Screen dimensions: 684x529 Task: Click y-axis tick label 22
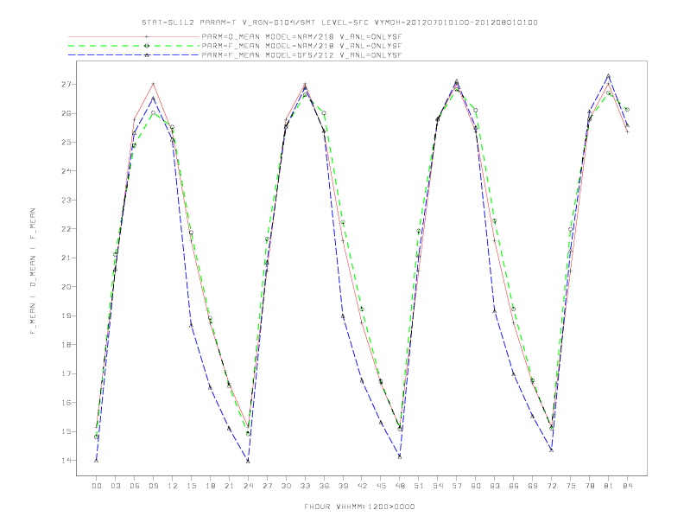coord(66,229)
